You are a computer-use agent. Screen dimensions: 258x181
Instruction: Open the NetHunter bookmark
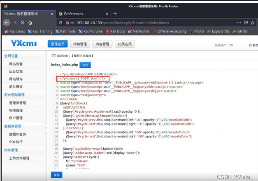point(139,31)
